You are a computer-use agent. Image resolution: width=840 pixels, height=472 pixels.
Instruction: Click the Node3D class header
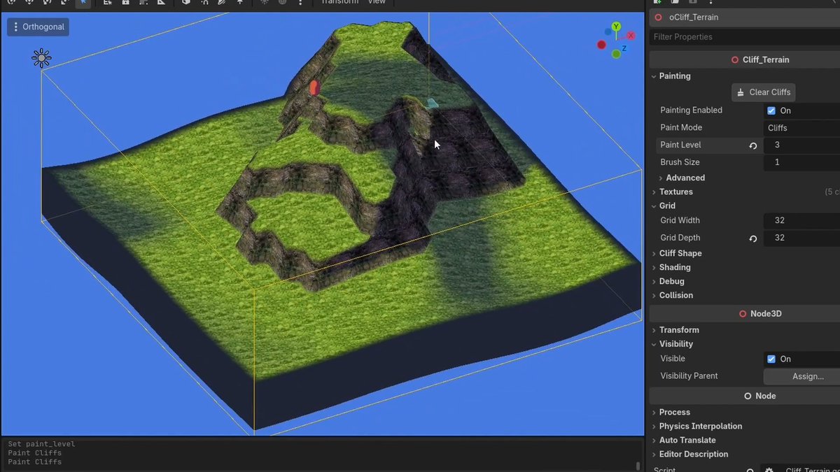pyautogui.click(x=745, y=314)
